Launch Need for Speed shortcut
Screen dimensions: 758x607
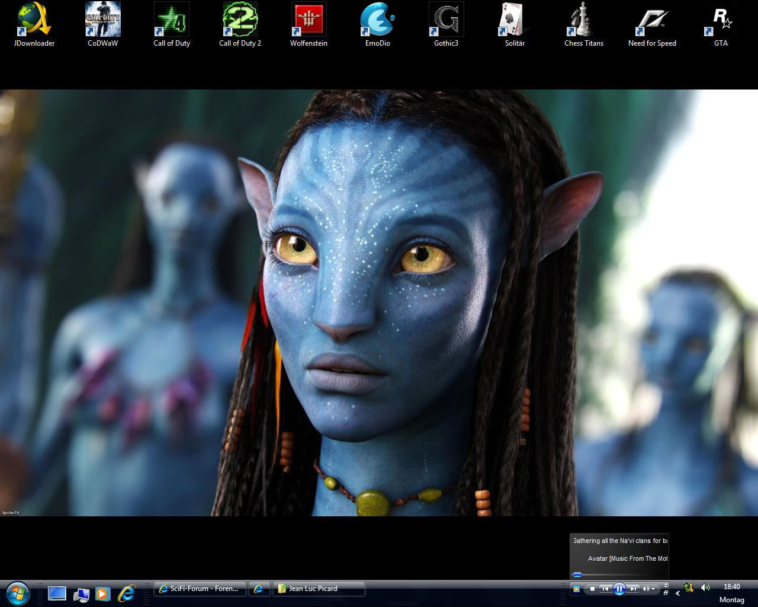[x=652, y=20]
